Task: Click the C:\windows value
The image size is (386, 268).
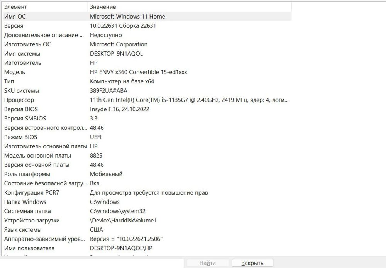Action: [105, 202]
